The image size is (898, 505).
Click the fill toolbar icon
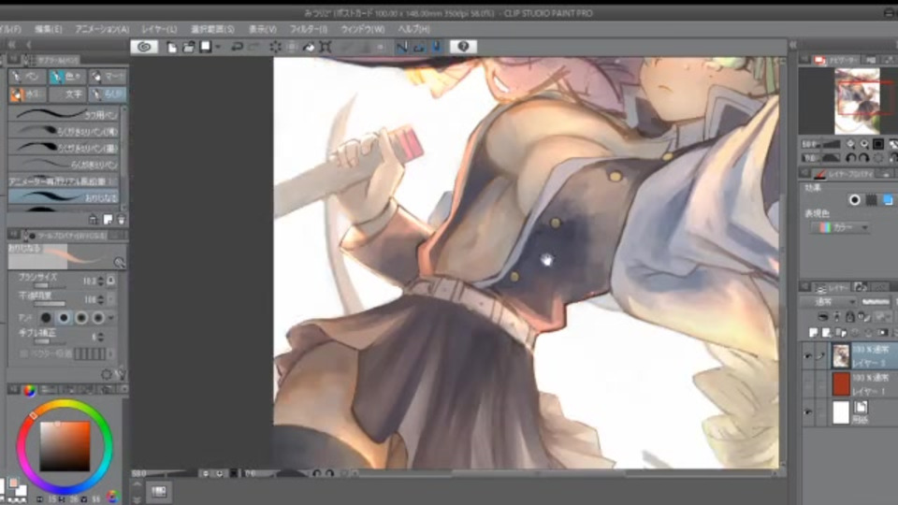[x=308, y=47]
